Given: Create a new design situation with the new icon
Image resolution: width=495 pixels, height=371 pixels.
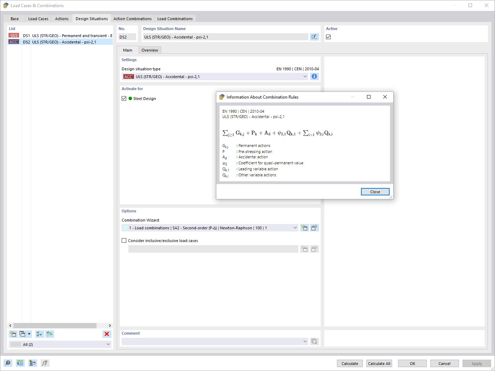Looking at the screenshot, I should 13,334.
